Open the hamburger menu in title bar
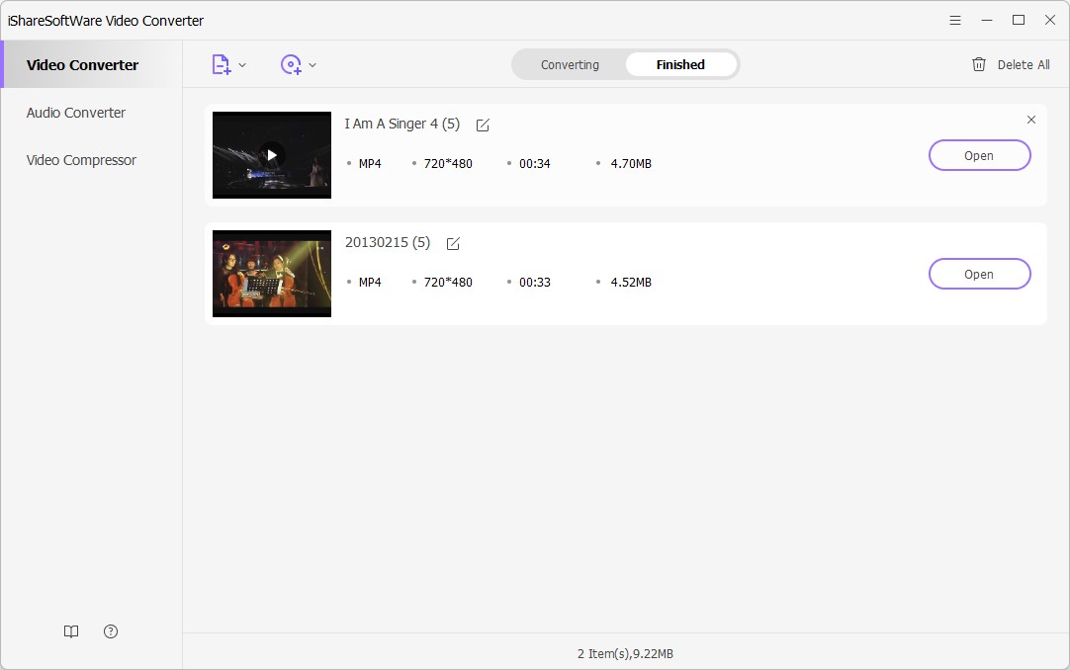The image size is (1070, 670). pos(955,21)
